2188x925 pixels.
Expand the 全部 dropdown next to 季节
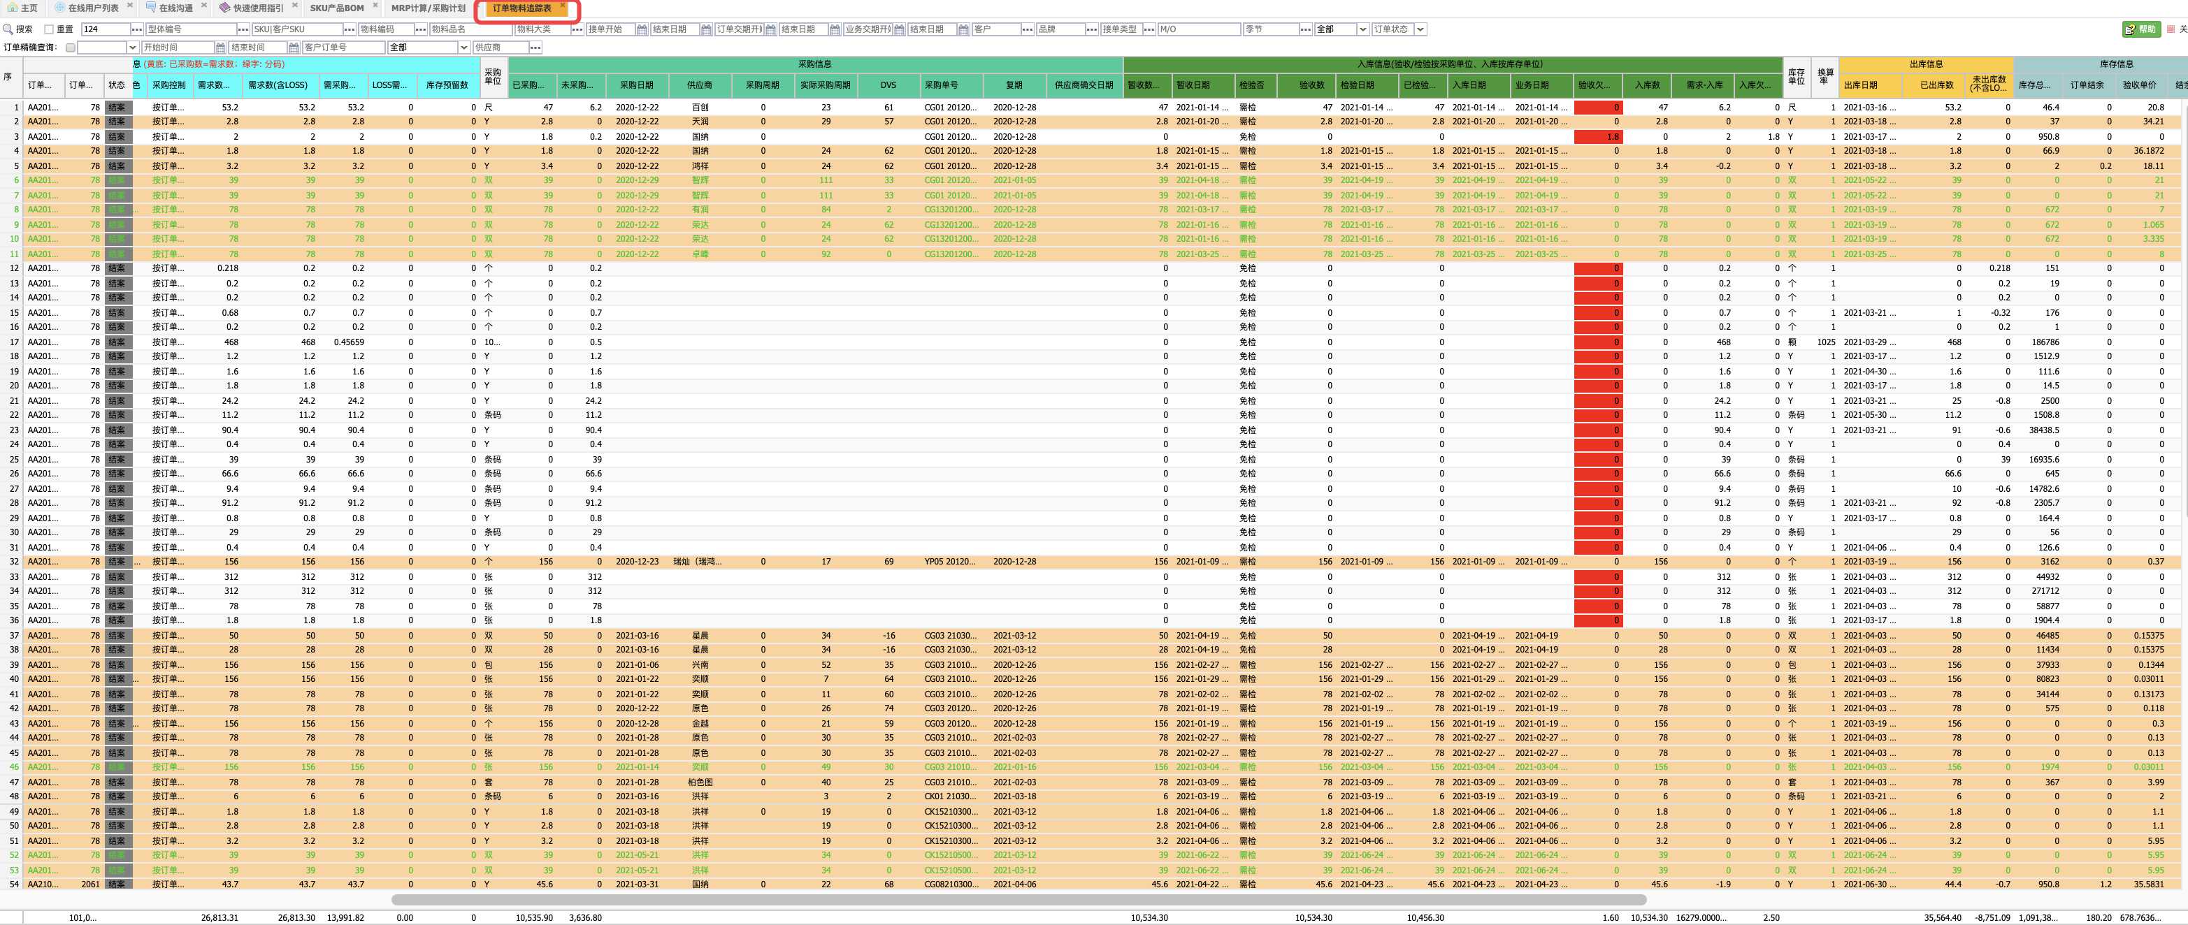coord(1363,29)
